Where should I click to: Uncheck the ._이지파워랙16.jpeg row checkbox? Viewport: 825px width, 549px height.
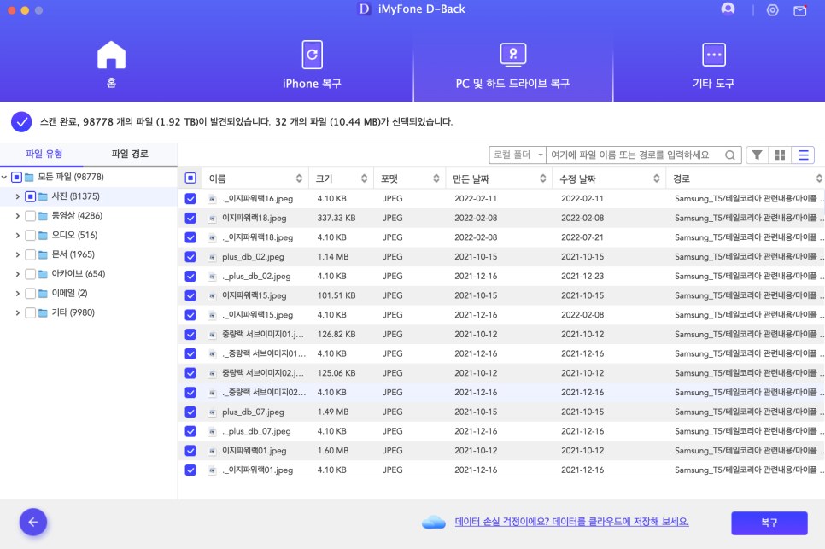pyautogui.click(x=190, y=199)
